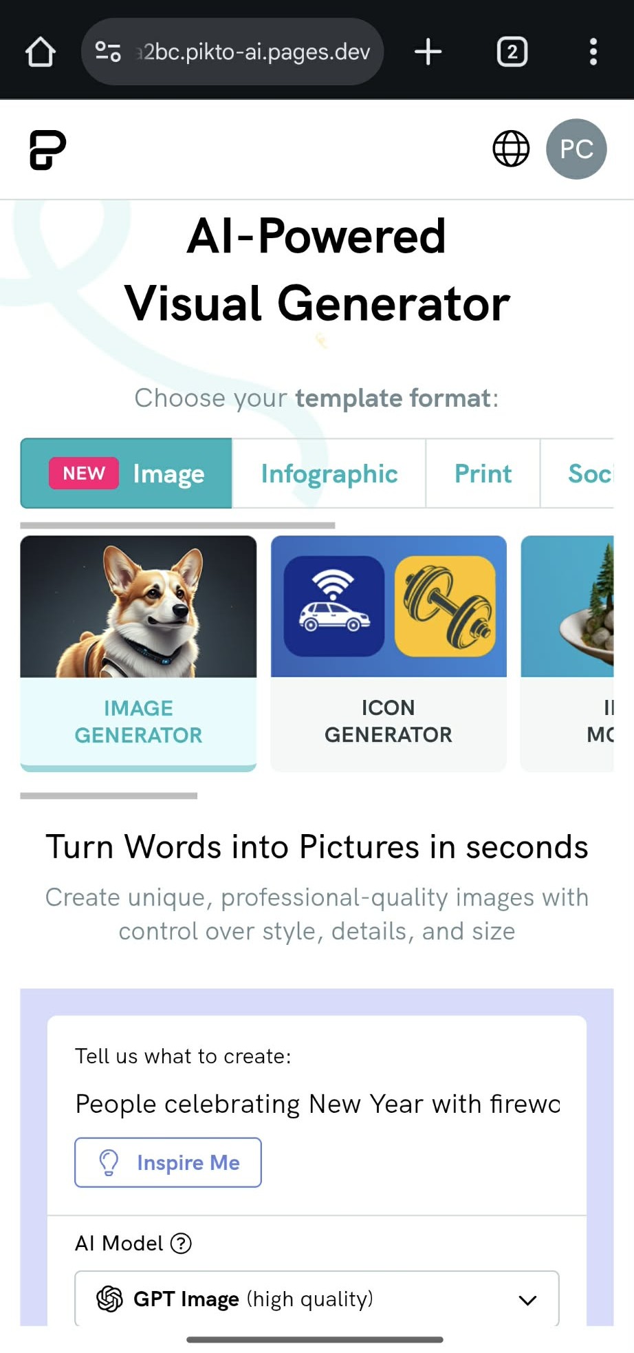Click the dropdown chevron for AI Model
634x1353 pixels.
(527, 1300)
